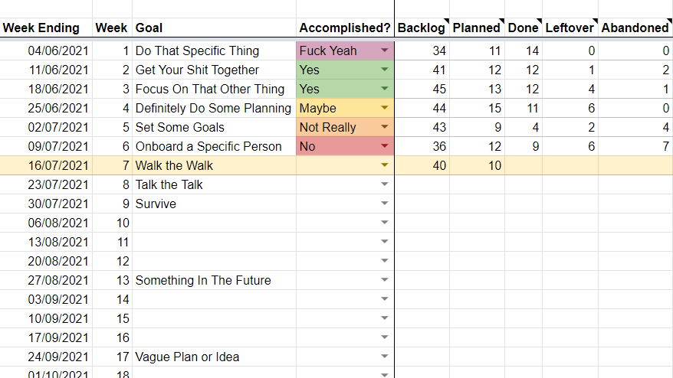Image resolution: width=673 pixels, height=378 pixels.
Task: Expand dropdown arrow for Talk the Talk row
Action: (x=385, y=184)
